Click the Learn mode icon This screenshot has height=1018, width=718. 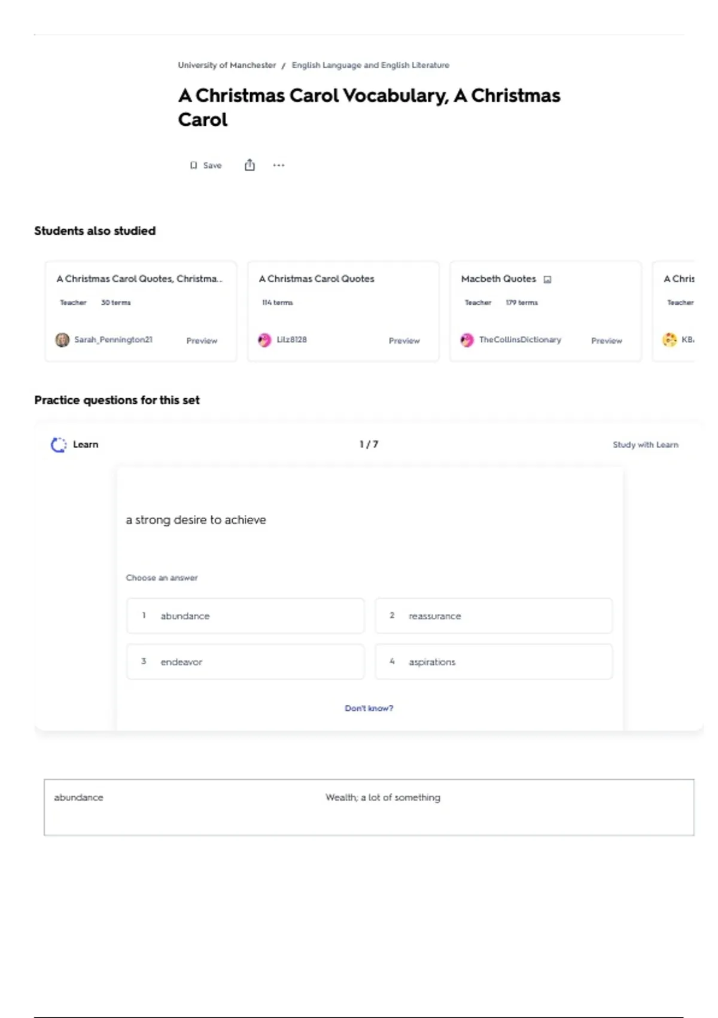tap(59, 445)
